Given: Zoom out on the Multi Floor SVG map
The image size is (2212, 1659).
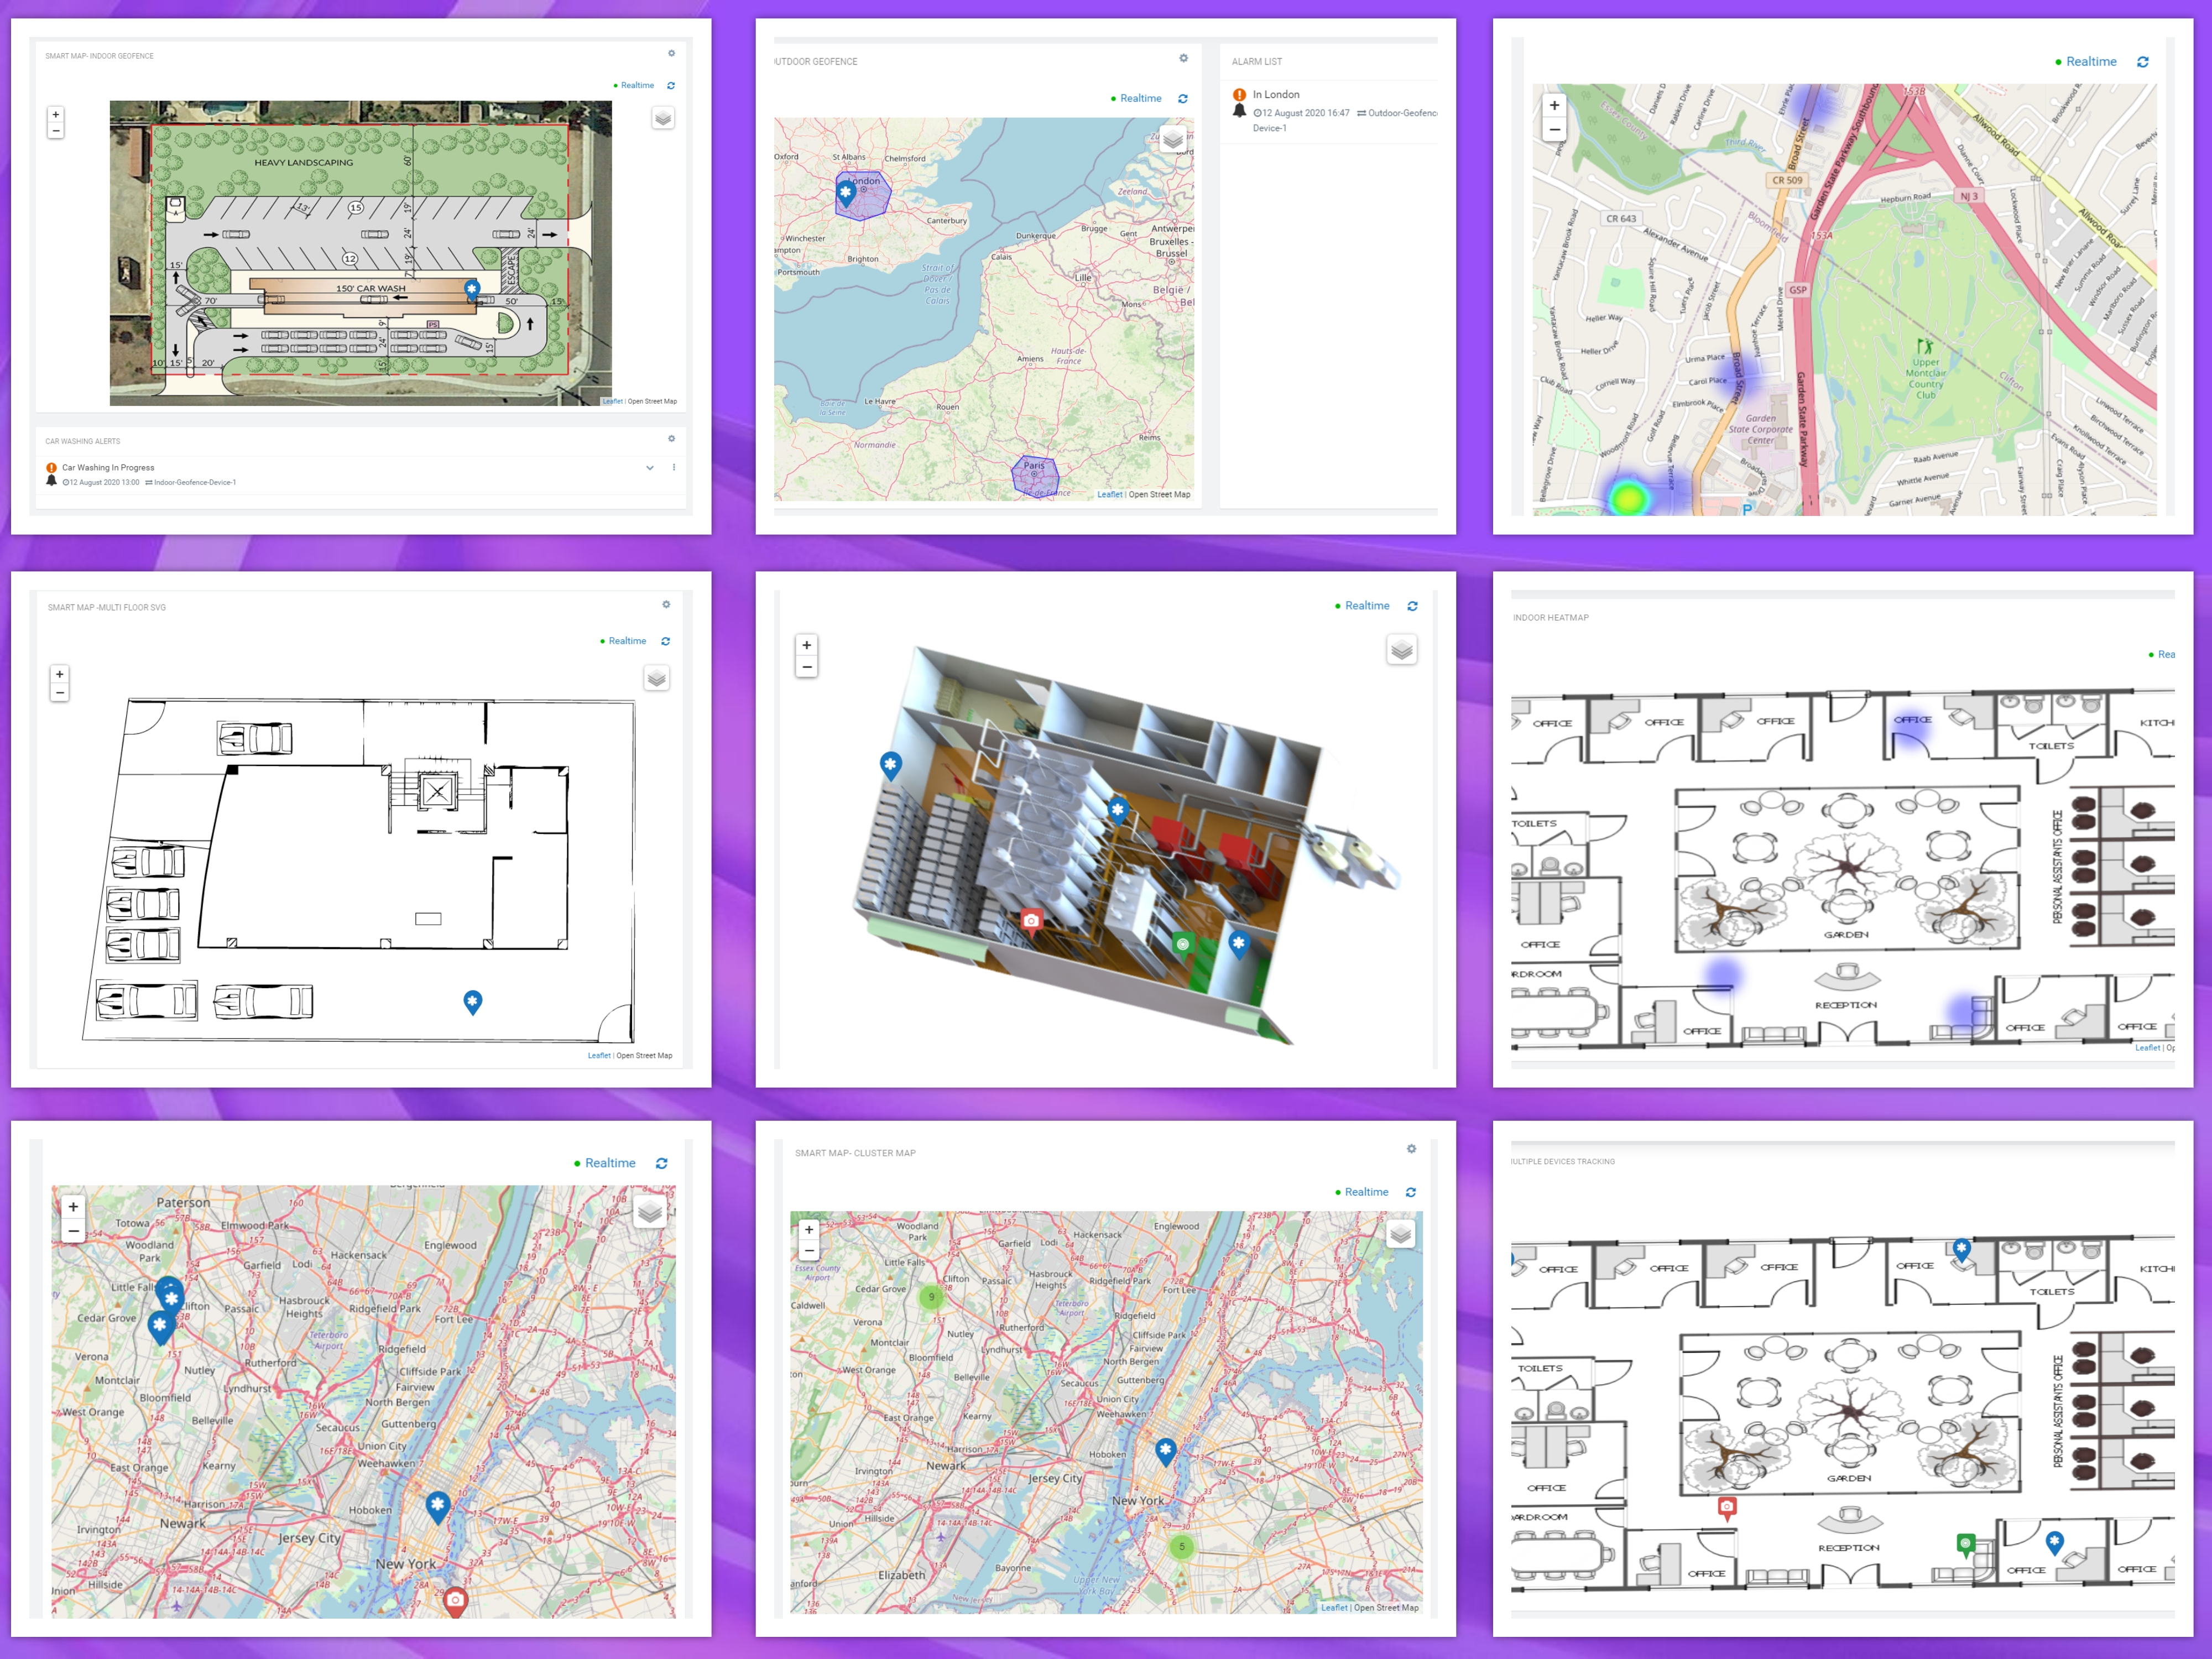Looking at the screenshot, I should [x=60, y=692].
